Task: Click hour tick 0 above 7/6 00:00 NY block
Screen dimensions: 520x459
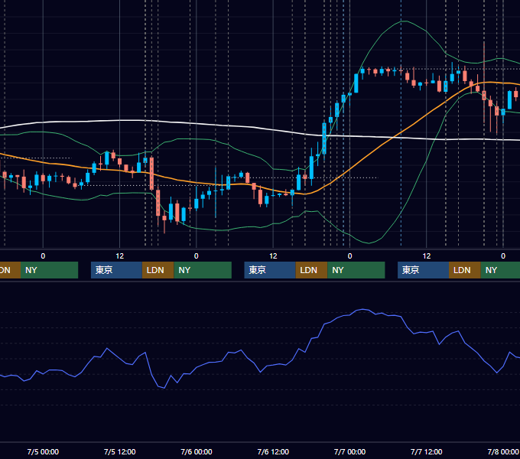Action: pos(197,256)
